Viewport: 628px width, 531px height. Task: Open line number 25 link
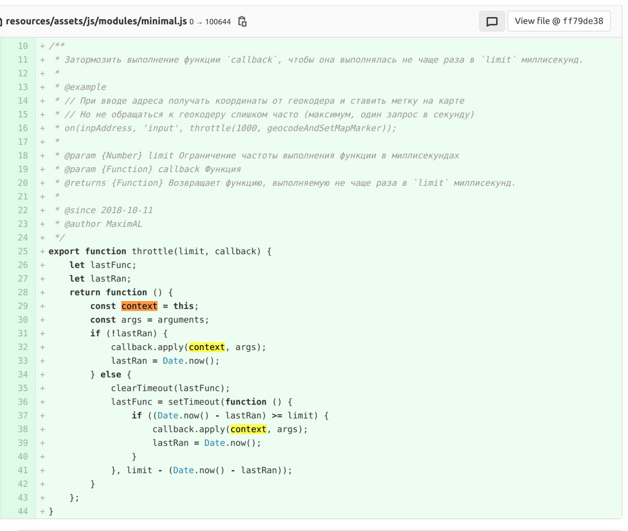[x=23, y=252]
